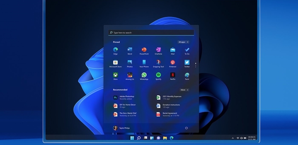The width and height of the screenshot is (298, 145).
Task: Open recommended Adobe Photoshop item
Action: click(124, 97)
